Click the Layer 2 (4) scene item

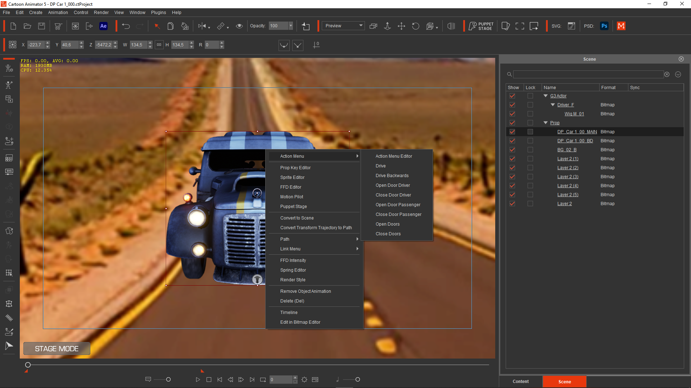568,186
